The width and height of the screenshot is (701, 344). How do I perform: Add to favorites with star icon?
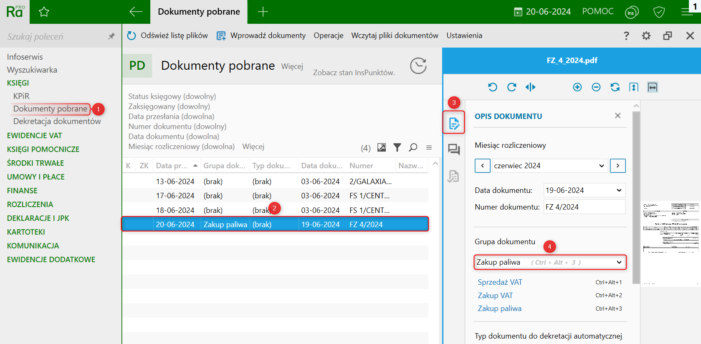(x=44, y=12)
